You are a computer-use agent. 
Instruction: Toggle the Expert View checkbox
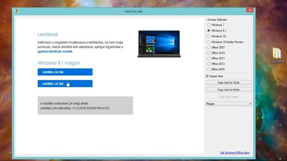[207, 76]
